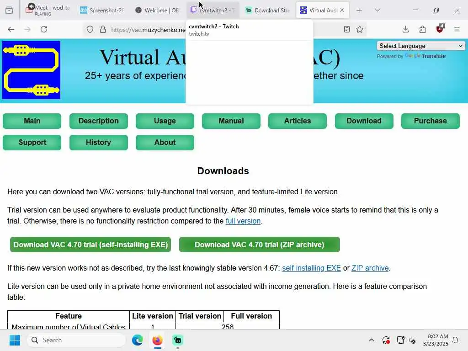Click the Downloads heading text

click(223, 171)
